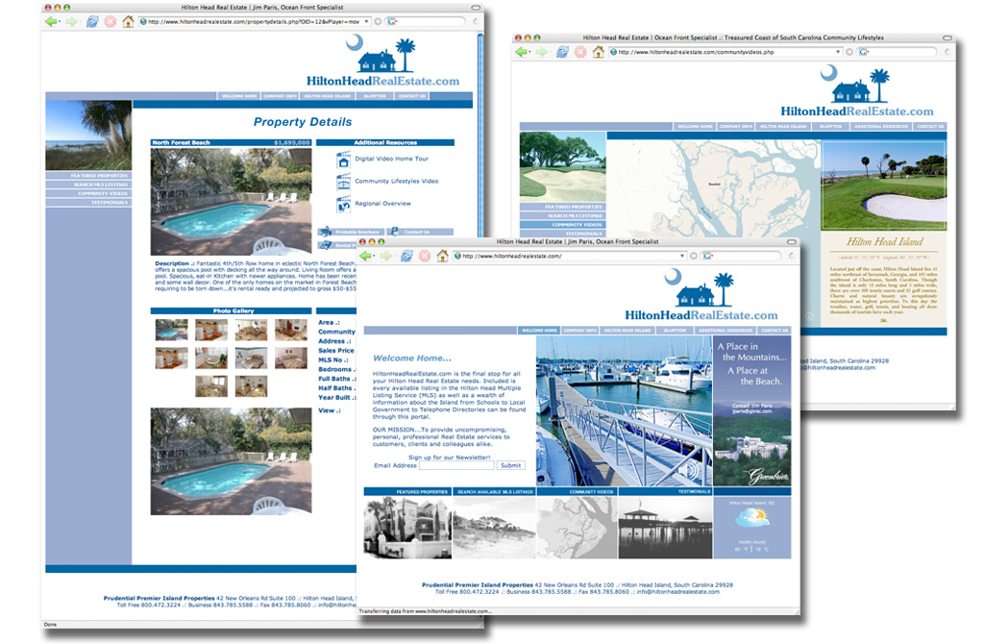The width and height of the screenshot is (984, 644).
Task: Click the newsletter Email Address field
Action: click(456, 466)
